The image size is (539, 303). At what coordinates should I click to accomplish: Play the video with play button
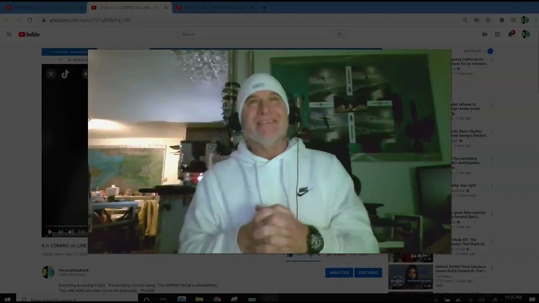tap(50, 232)
